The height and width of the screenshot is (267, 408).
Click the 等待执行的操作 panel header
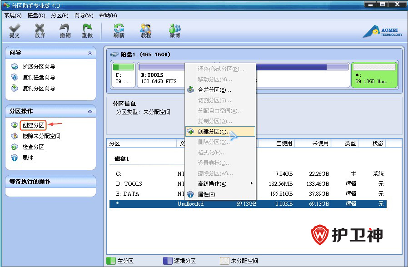[x=51, y=182]
